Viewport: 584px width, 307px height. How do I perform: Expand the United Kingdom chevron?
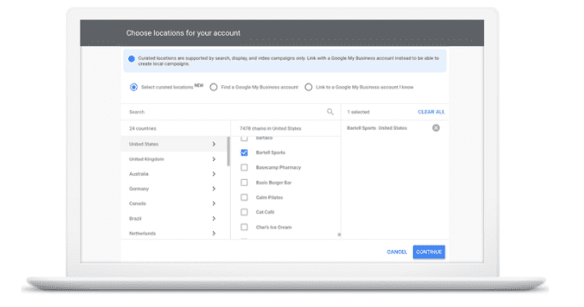[x=214, y=159]
